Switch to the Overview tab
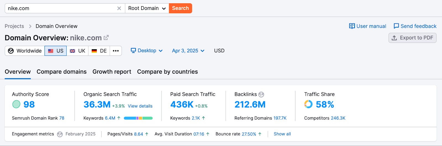This screenshot has width=442, height=146. [18, 72]
